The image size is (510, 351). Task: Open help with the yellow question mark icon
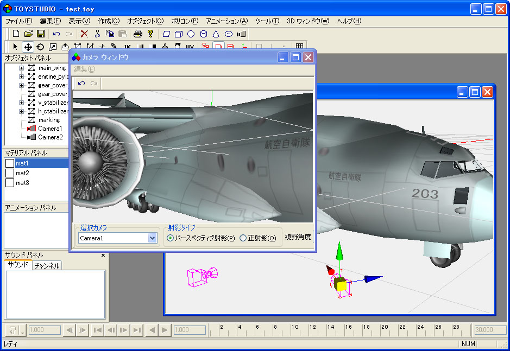point(150,34)
